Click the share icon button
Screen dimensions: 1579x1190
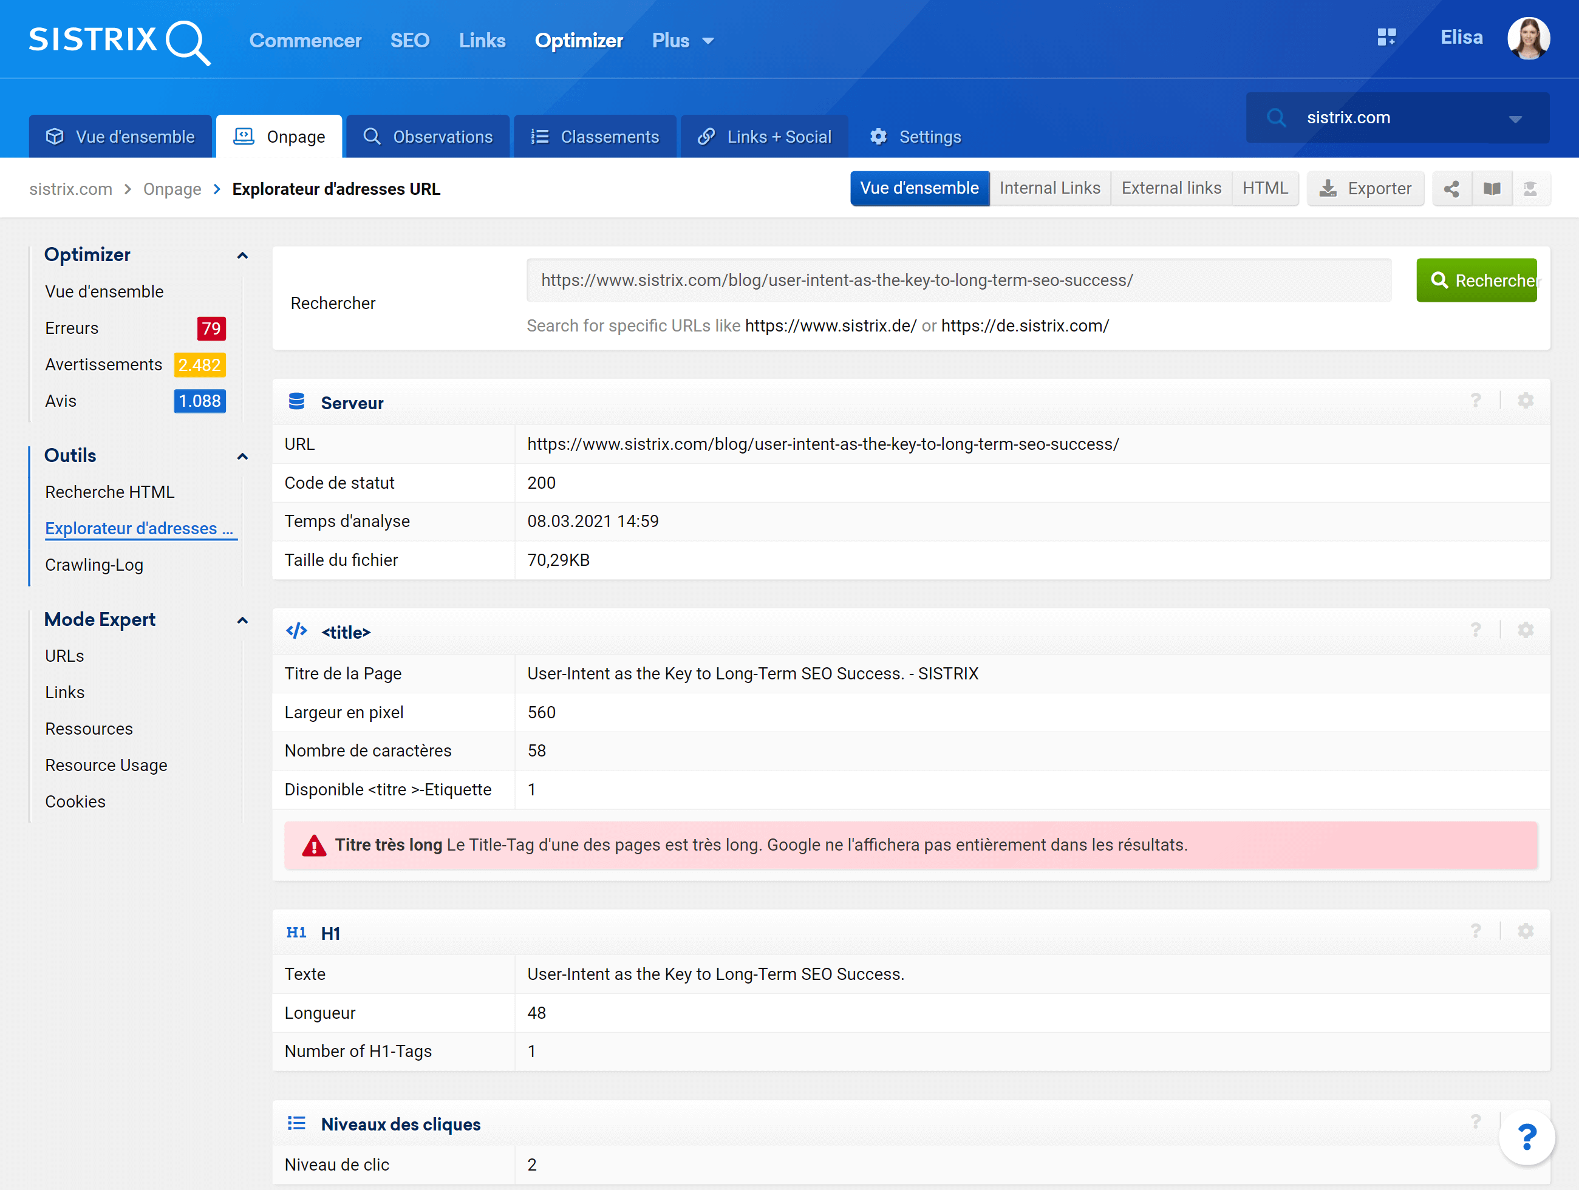[1451, 188]
